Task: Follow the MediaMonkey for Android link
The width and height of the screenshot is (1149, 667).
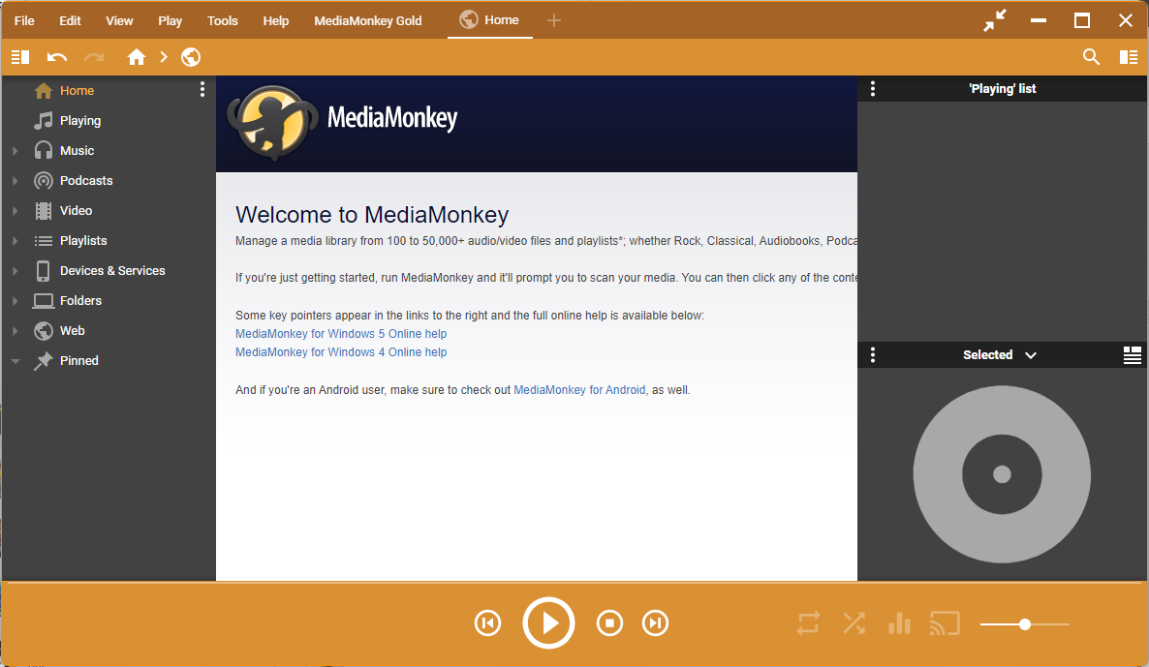Action: point(579,390)
